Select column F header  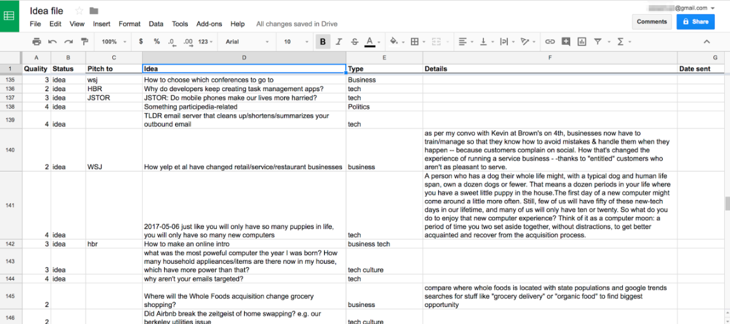pyautogui.click(x=550, y=57)
